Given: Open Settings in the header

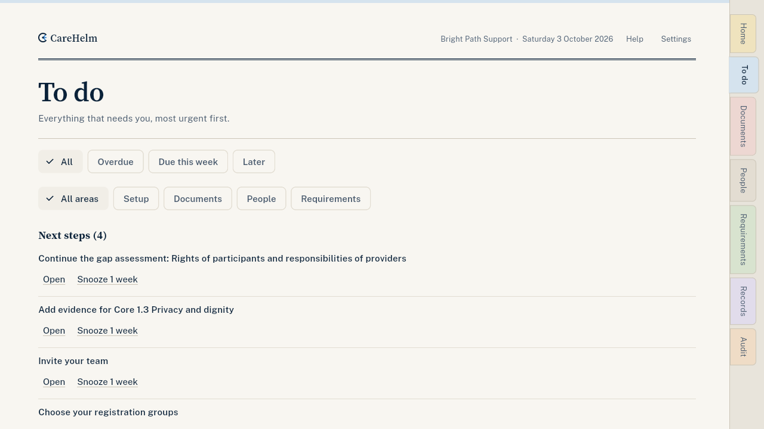Looking at the screenshot, I should tap(676, 39).
